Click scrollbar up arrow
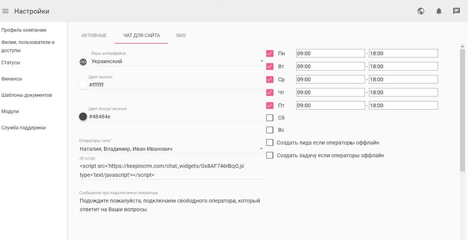The image size is (468, 240). pyautogui.click(x=463, y=47)
